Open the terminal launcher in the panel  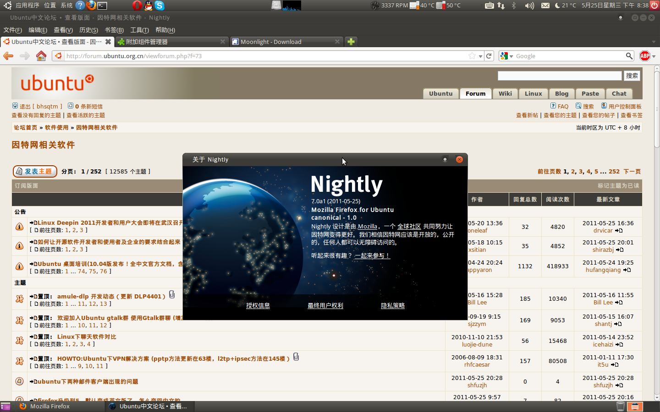click(x=103, y=5)
